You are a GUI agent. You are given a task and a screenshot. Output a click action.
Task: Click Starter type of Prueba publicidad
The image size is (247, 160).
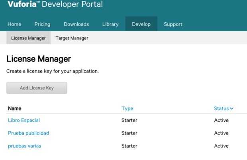(129, 133)
